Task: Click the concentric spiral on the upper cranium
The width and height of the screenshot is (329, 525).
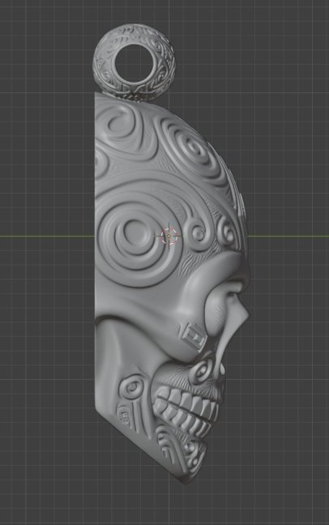Action: click(x=191, y=147)
